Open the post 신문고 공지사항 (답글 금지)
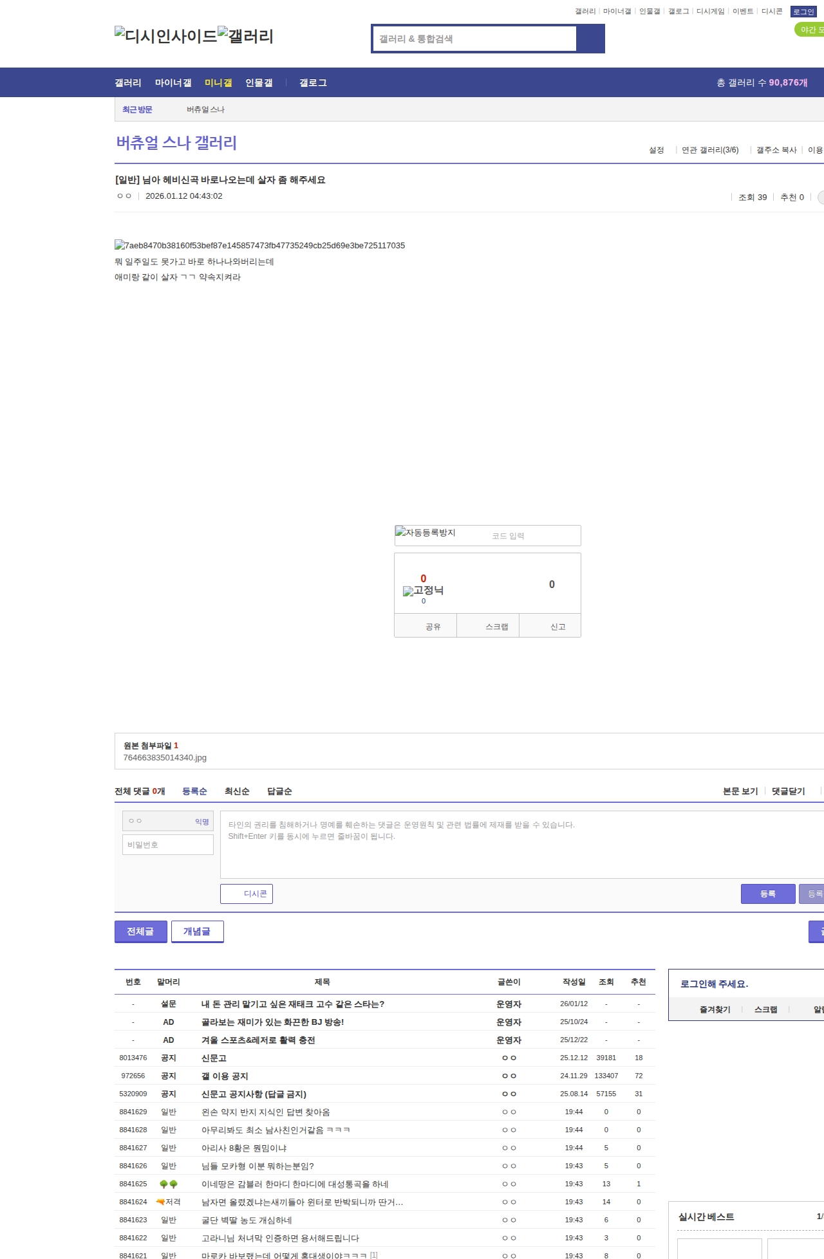The width and height of the screenshot is (824, 1259). pyautogui.click(x=254, y=1094)
